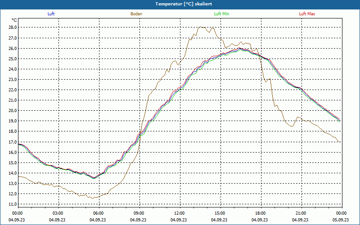
Task: Click the 13,0 y-axis value
Action: [x=13, y=184]
